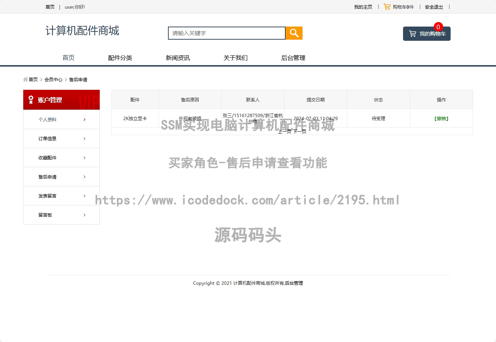This screenshot has width=496, height=342.
Task: Click 首页 in the breadcrumb
Action: click(x=33, y=79)
